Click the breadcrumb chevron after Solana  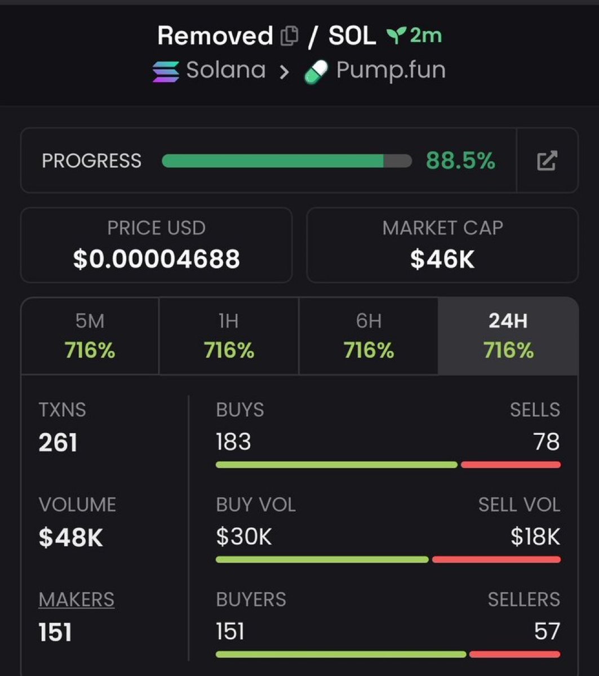(x=285, y=72)
